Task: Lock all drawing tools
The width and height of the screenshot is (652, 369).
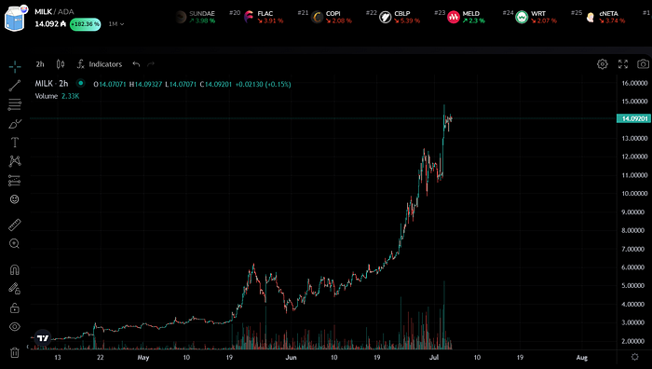Action: coord(15,307)
